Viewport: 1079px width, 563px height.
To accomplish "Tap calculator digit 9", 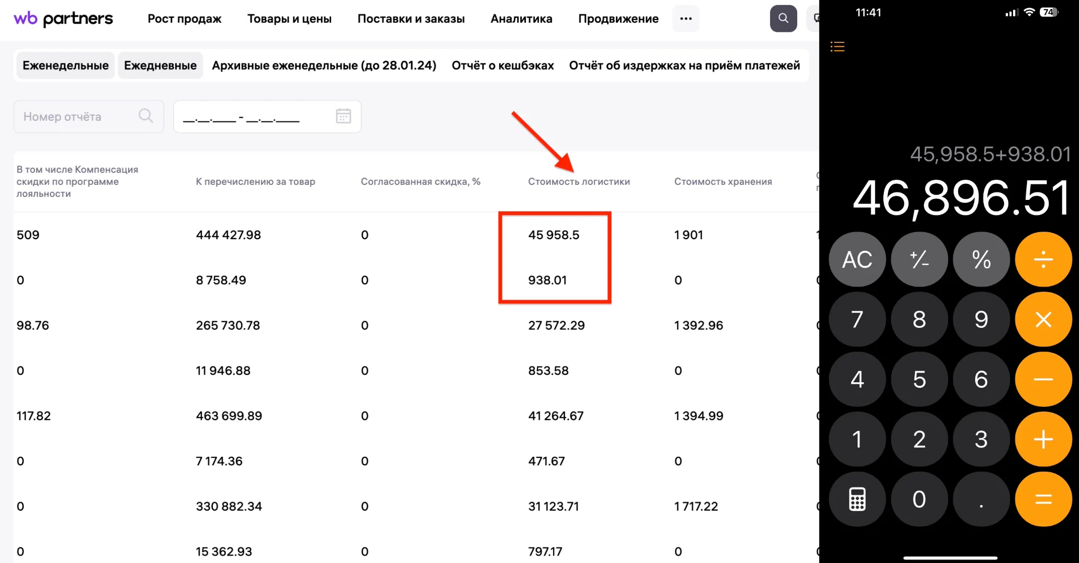I will (x=981, y=319).
